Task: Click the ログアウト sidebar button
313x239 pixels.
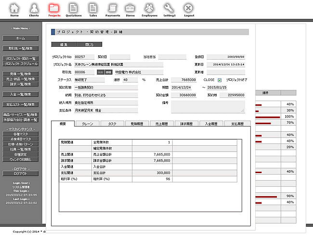Action: coord(21,174)
